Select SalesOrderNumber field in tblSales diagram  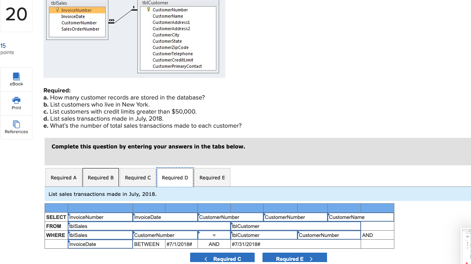[80, 29]
